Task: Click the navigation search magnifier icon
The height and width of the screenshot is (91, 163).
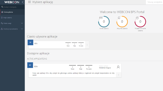Action: tap(2, 7)
